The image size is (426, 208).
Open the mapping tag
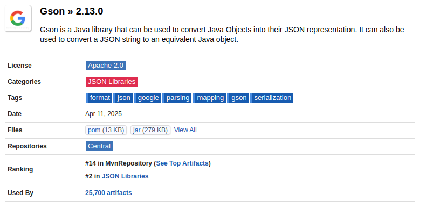point(209,98)
